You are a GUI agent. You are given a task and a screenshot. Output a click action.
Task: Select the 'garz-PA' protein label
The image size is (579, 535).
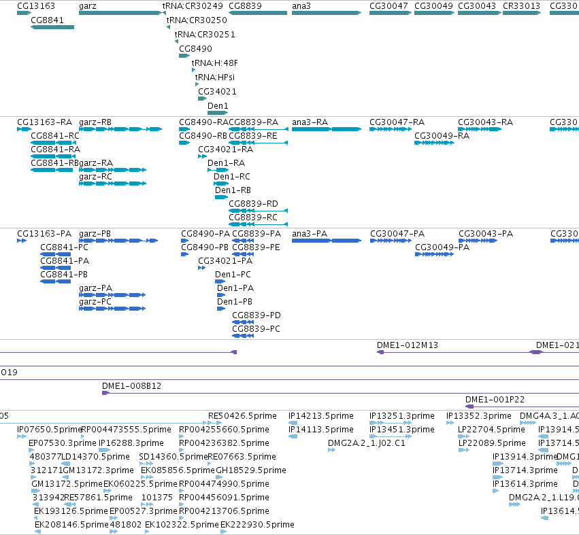[96, 288]
